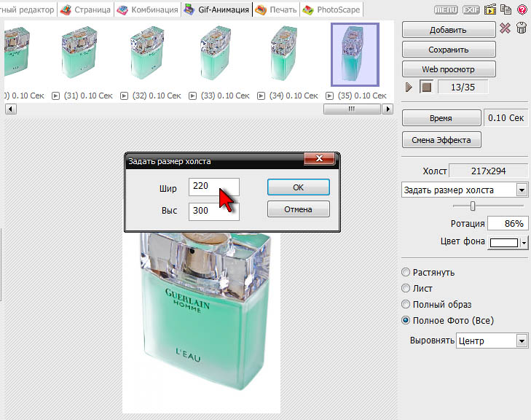Click the Сохранить button
Image resolution: width=531 pixels, height=420 pixels.
pos(449,50)
